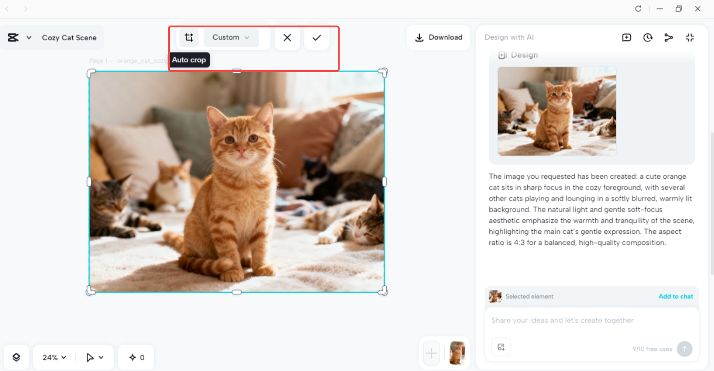This screenshot has height=371, width=714.
Task: Open the Layers panel
Action: click(16, 357)
